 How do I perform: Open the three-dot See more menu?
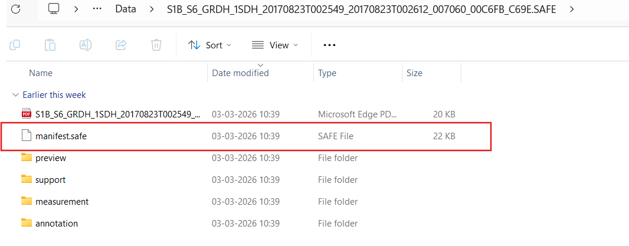(x=329, y=45)
